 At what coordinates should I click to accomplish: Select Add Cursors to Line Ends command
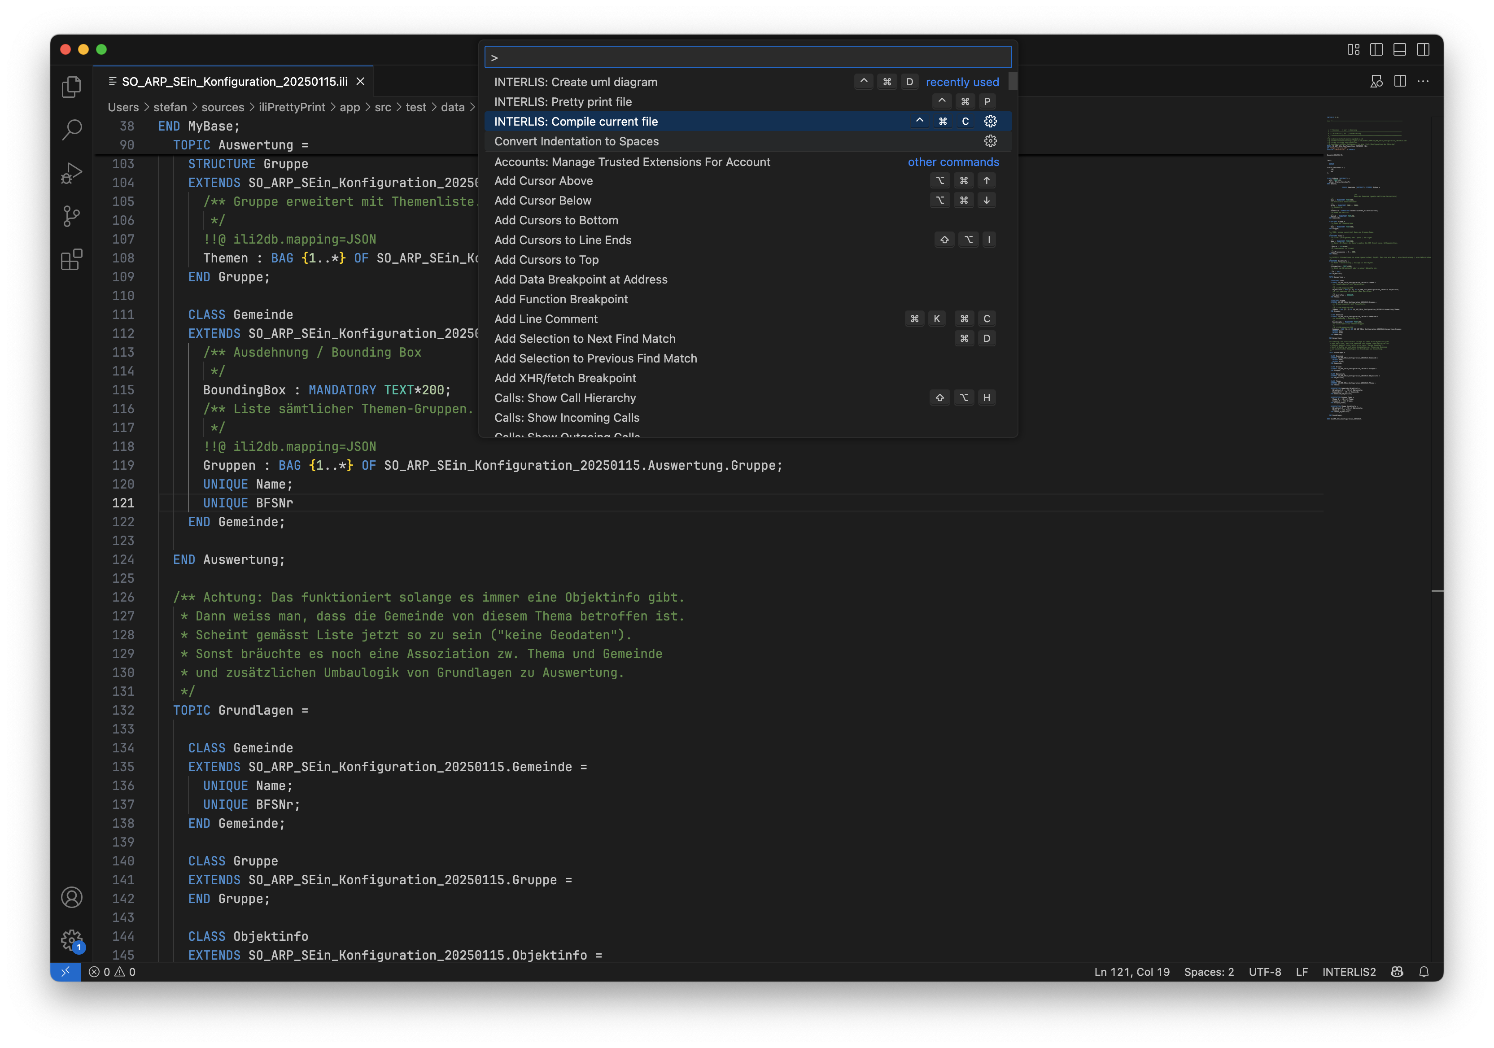click(748, 240)
